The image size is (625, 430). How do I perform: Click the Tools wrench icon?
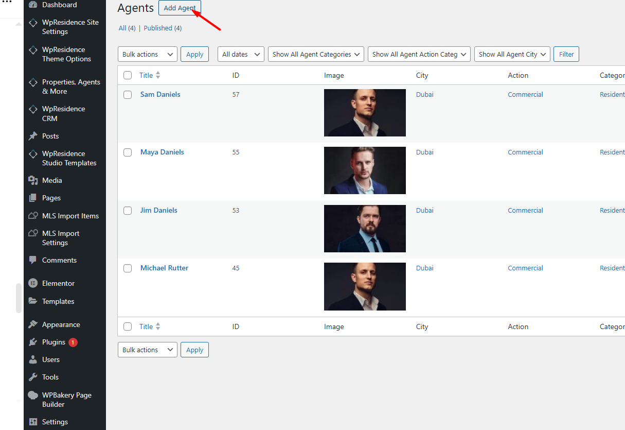[33, 377]
